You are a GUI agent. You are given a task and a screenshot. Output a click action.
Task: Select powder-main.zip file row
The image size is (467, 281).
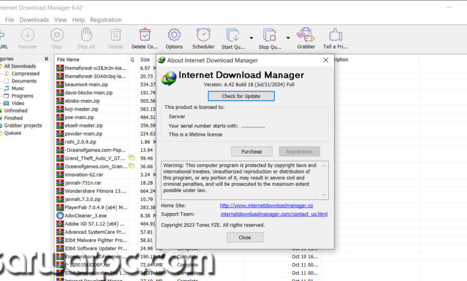[x=83, y=134]
